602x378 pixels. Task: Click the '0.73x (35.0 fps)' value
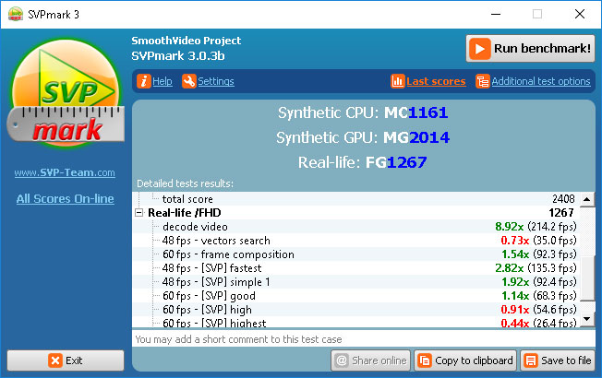click(x=538, y=241)
